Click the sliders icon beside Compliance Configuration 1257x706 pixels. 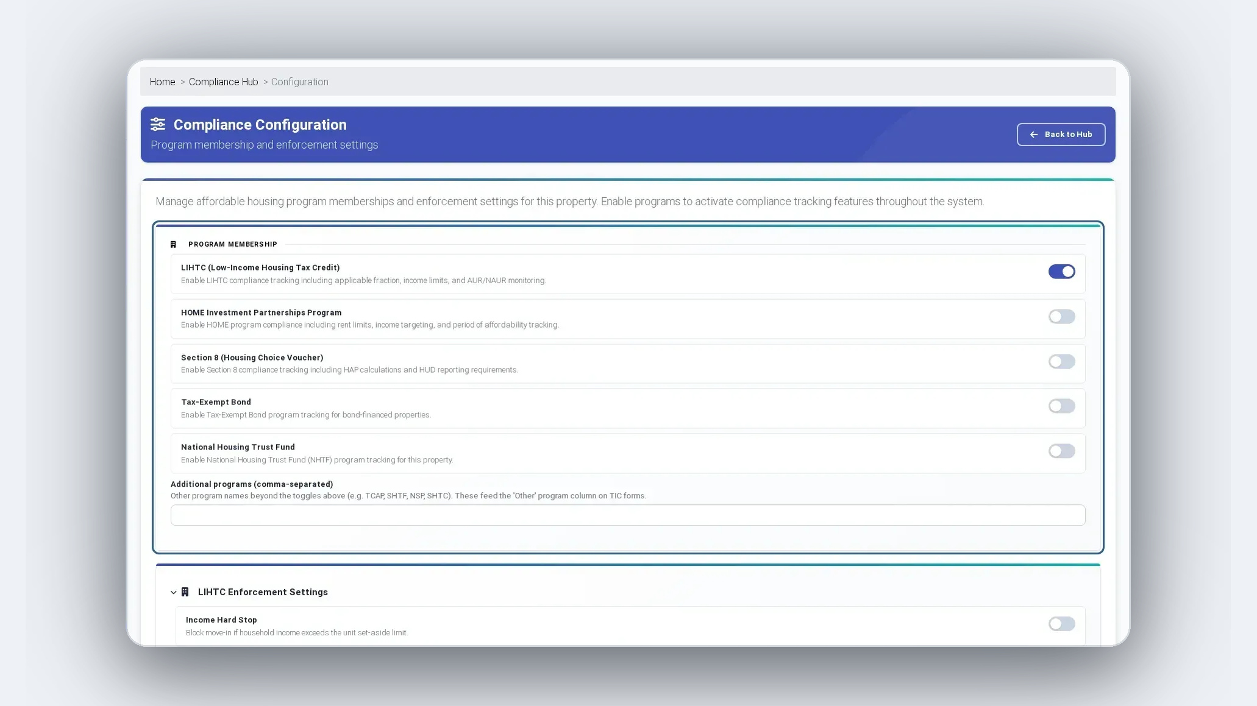pyautogui.click(x=158, y=124)
